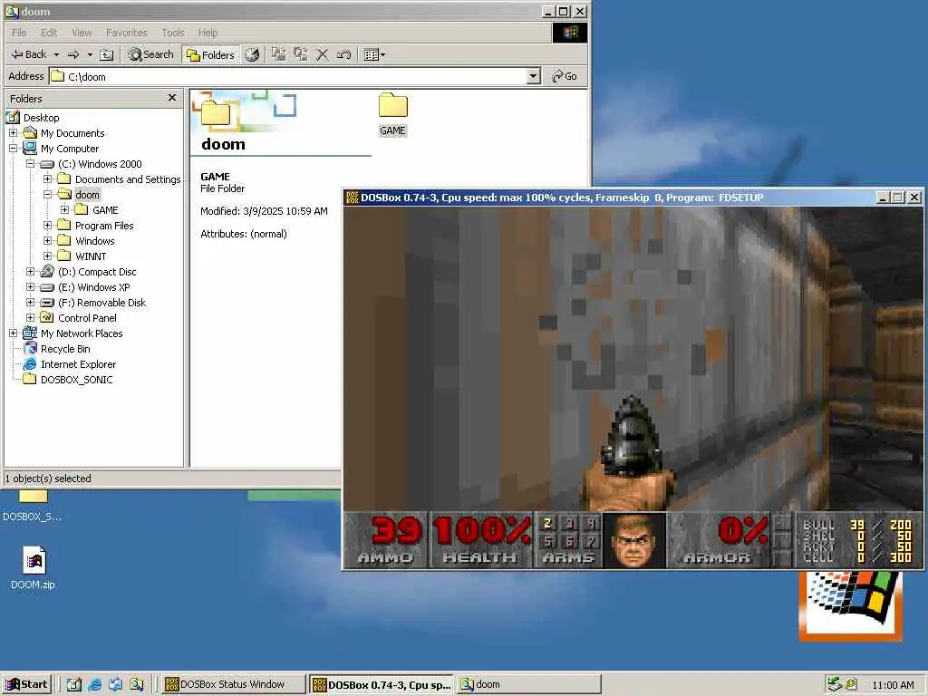Viewport: 928px width, 696px height.
Task: Select (E:) Windows XP drive in tree
Action: [x=93, y=287]
